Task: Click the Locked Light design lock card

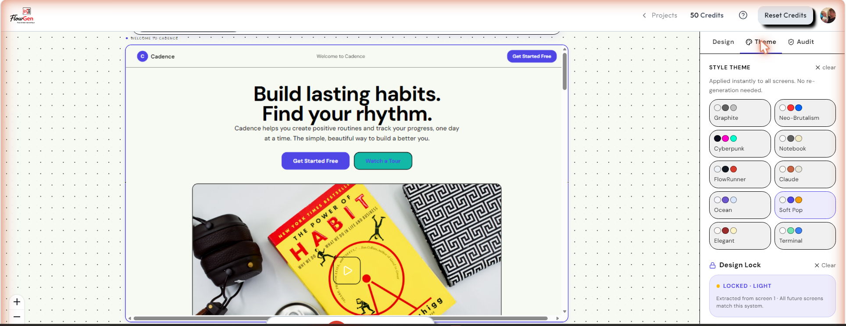Action: (772, 296)
